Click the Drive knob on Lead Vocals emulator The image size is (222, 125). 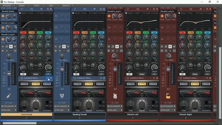pos(35,104)
